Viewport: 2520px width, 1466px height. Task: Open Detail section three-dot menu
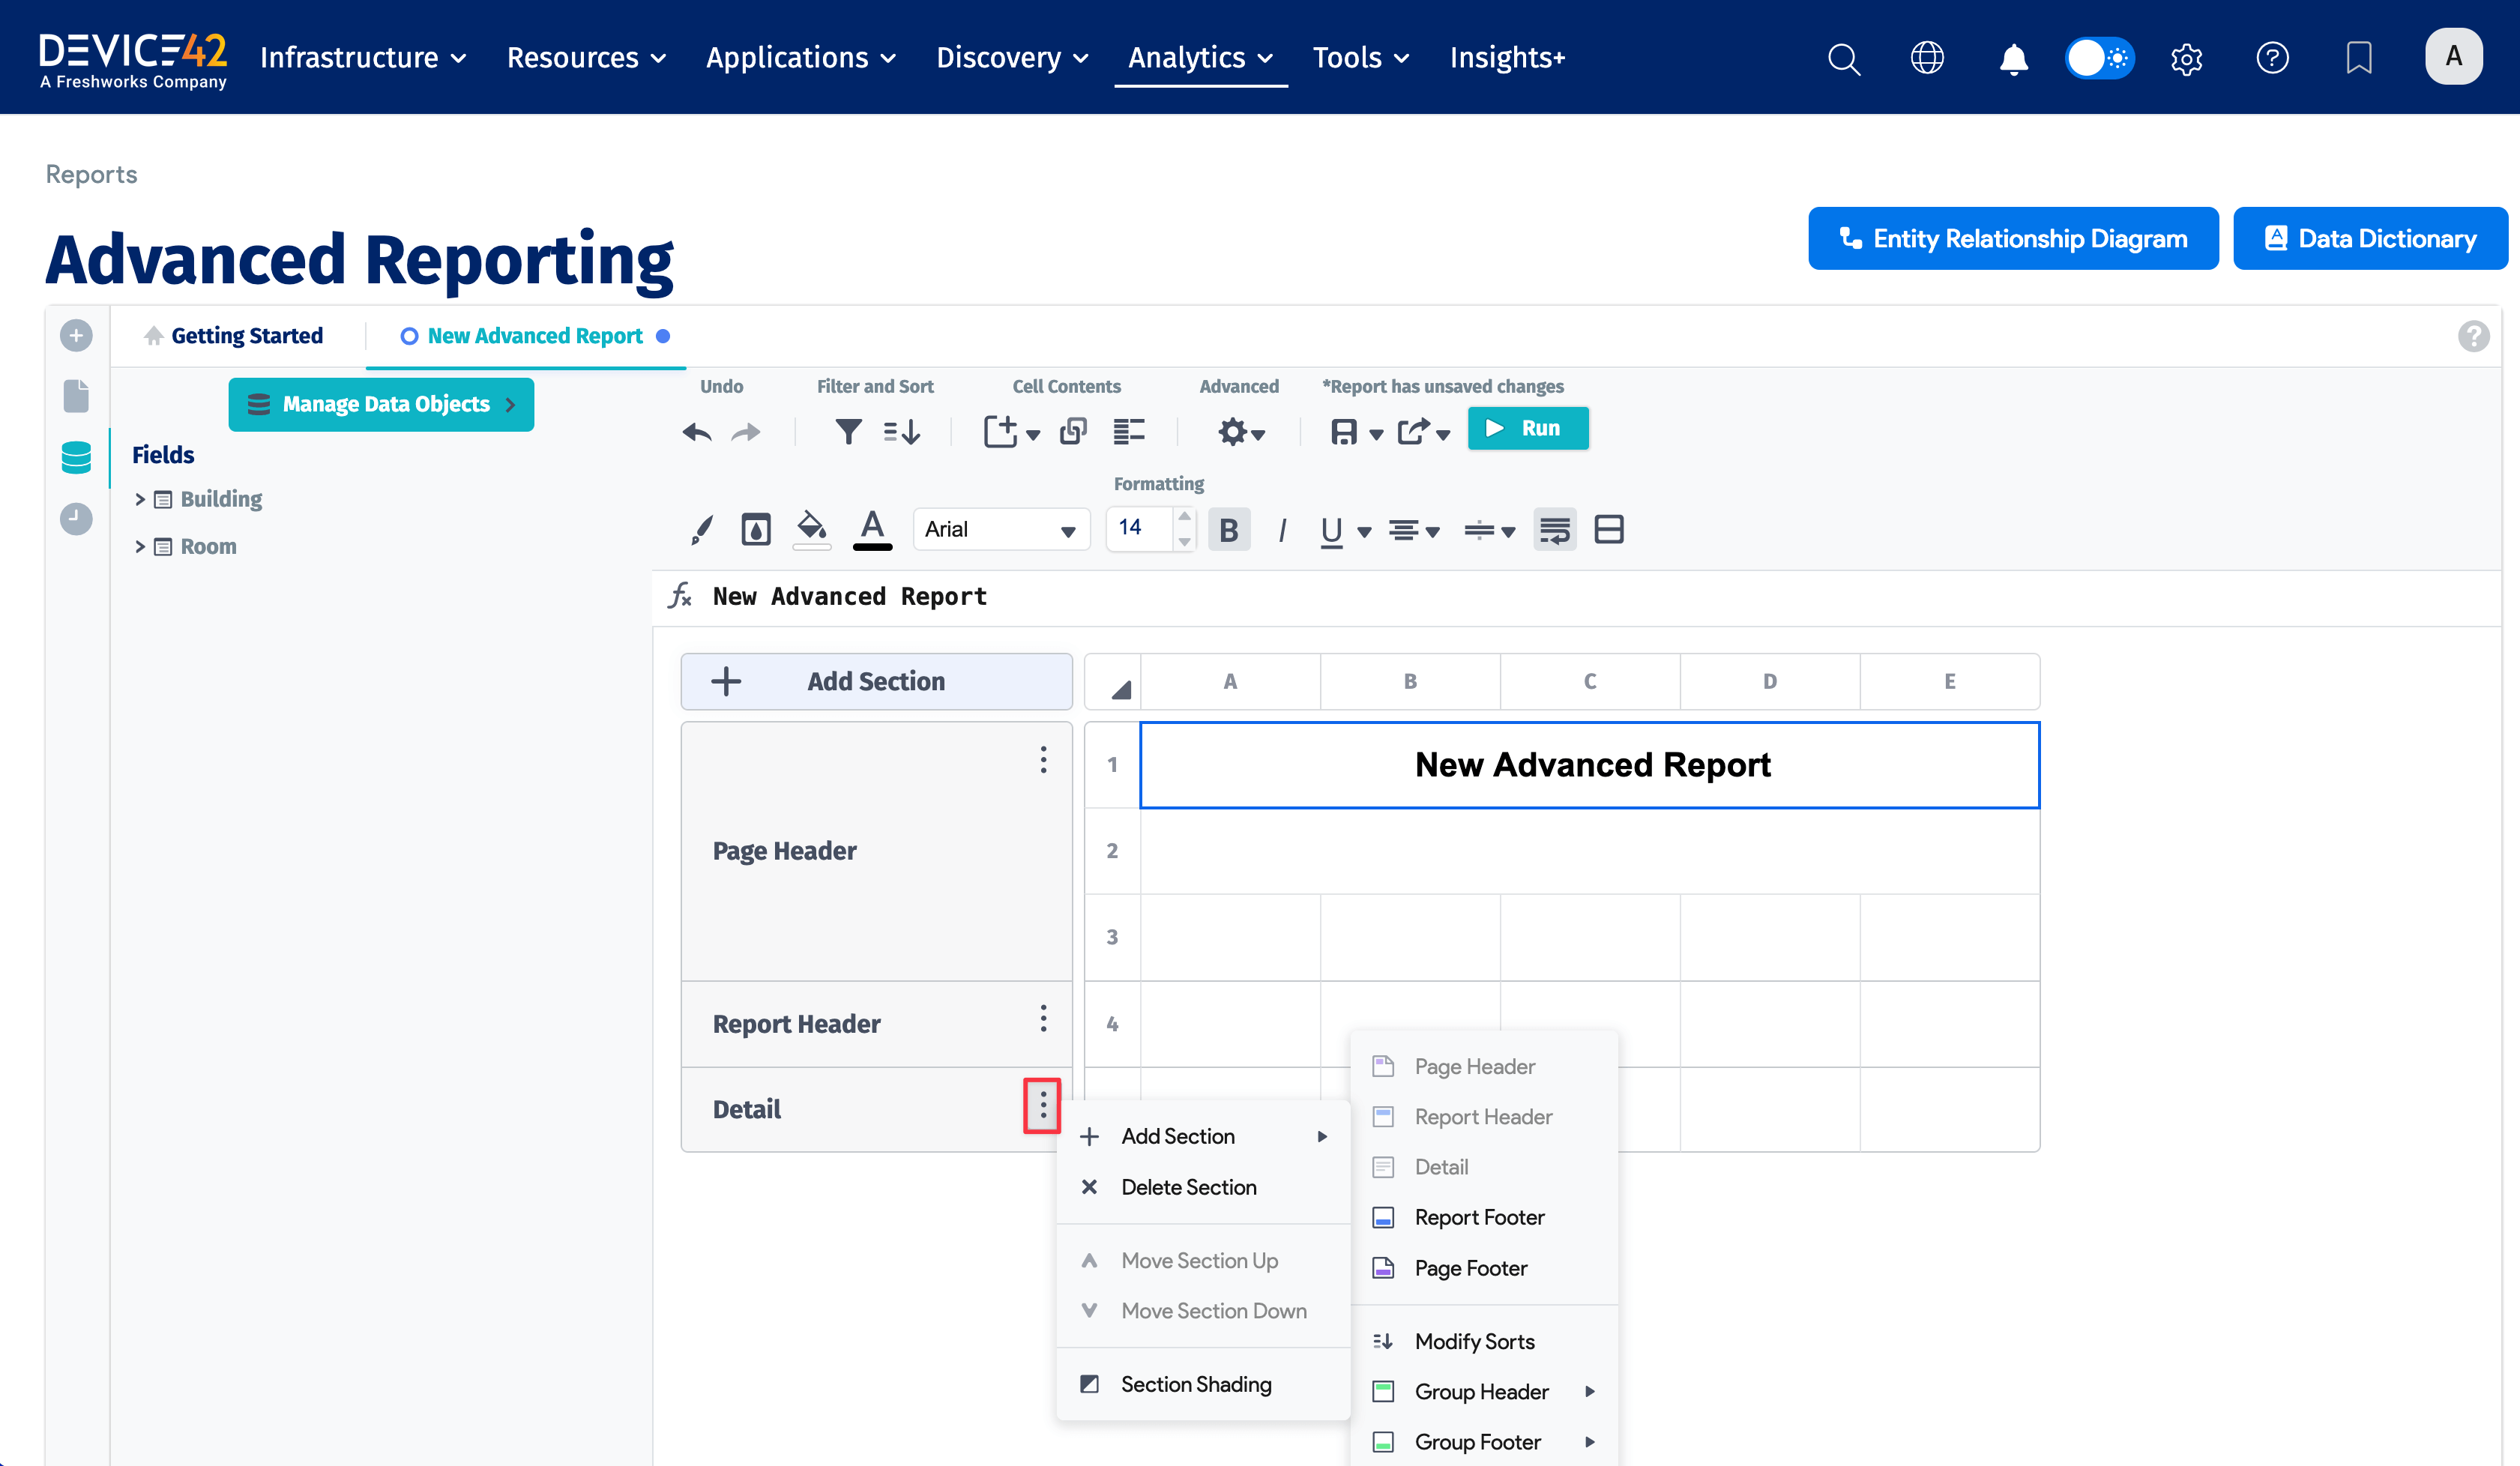(1042, 1106)
